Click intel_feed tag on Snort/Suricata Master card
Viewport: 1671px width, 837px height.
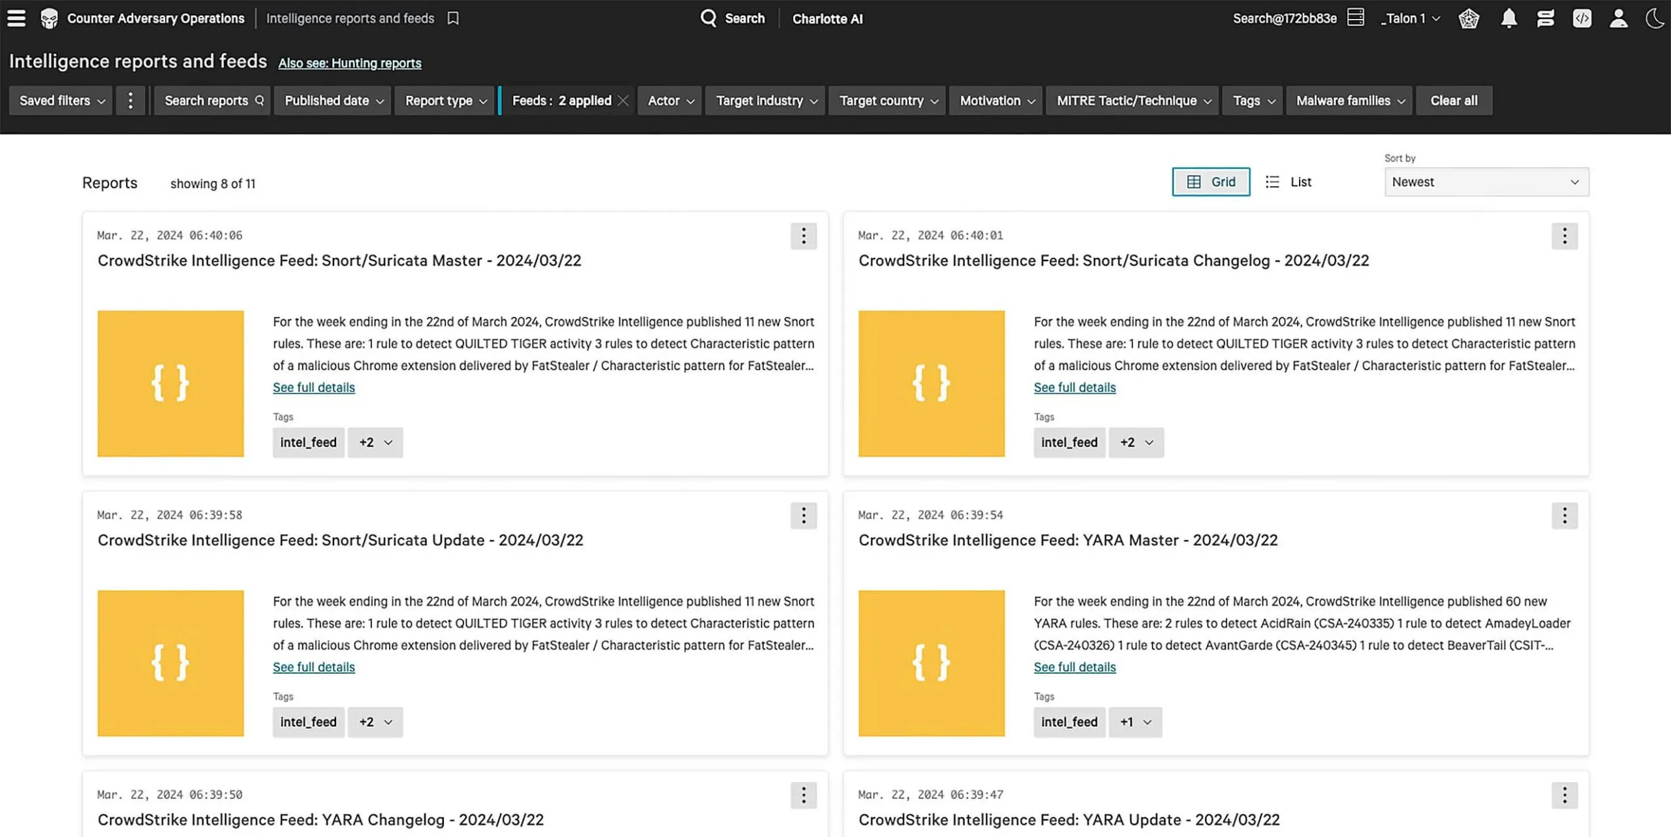pyautogui.click(x=308, y=442)
